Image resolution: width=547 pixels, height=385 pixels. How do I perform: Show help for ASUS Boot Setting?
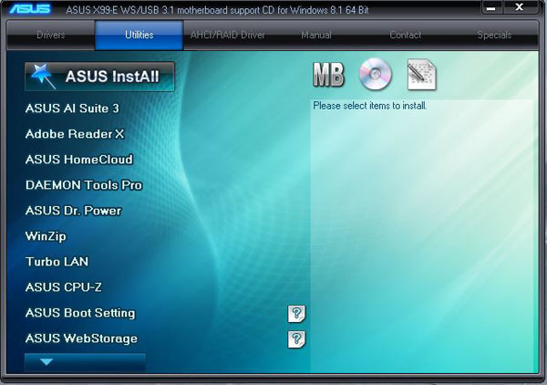296,314
